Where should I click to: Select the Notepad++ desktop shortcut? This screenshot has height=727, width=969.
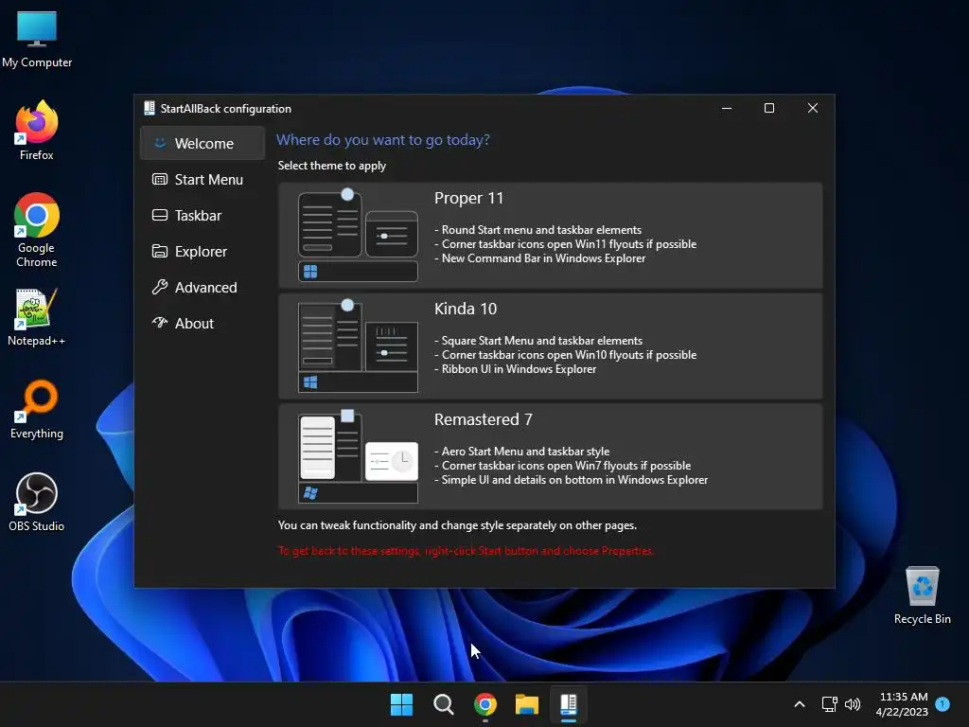tap(37, 317)
